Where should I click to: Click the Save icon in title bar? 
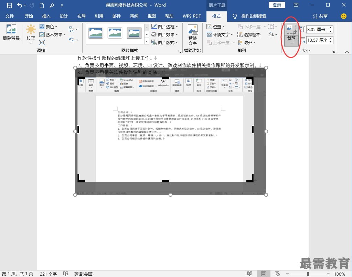9,6
